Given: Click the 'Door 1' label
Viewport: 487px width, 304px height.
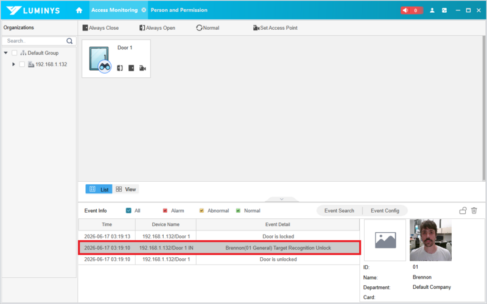Looking at the screenshot, I should coord(125,48).
